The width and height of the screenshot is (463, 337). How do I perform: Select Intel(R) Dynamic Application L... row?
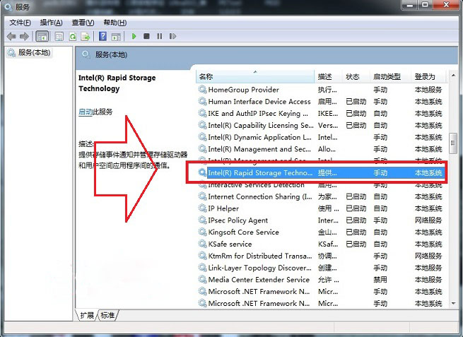320,137
